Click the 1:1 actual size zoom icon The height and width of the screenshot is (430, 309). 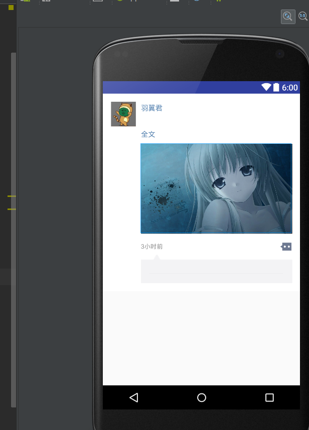(303, 17)
